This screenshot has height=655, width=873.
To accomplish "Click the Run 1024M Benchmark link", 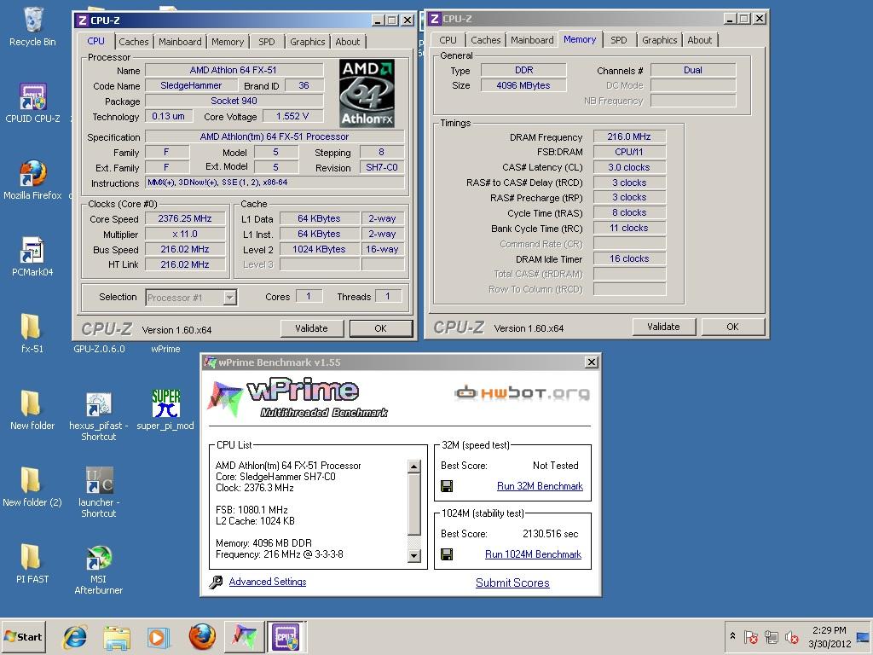I will point(533,554).
